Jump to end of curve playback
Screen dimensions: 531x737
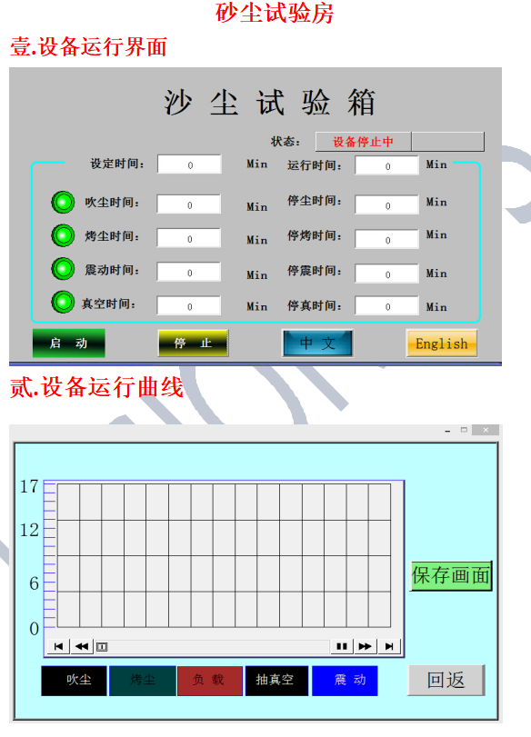tap(389, 647)
